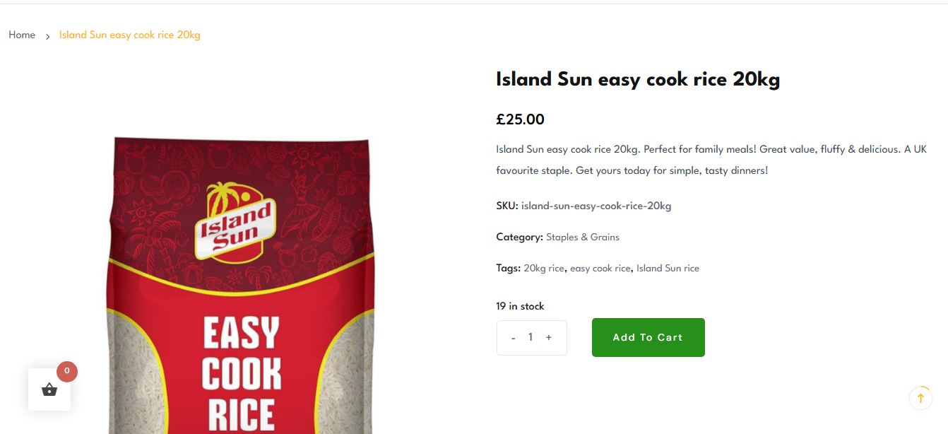
Task: Click the scroll-to-top arrow icon
Action: [920, 398]
